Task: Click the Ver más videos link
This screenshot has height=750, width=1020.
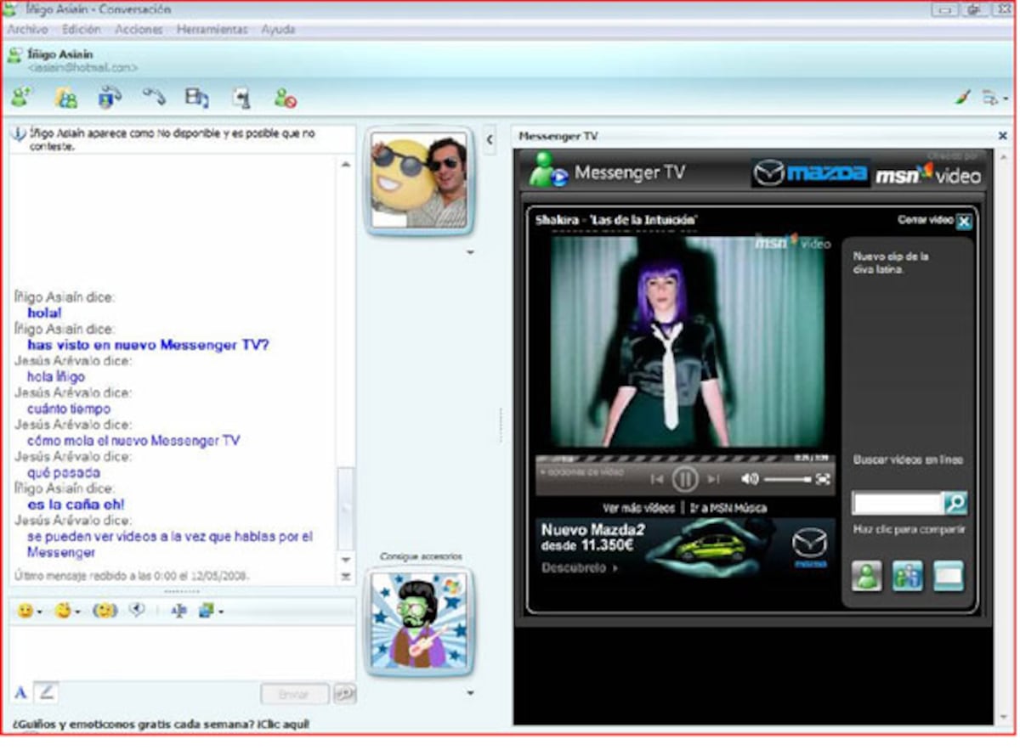Action: 638,508
